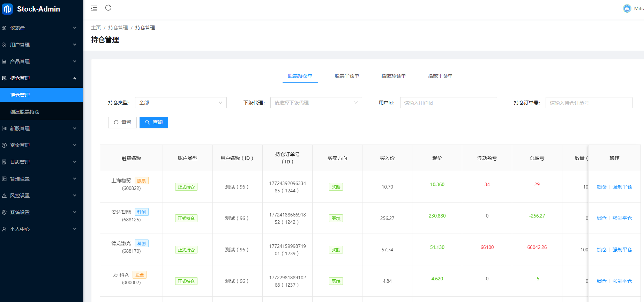644x302 pixels.
Task: Click the 系统设置 gear icon
Action: tap(4, 212)
